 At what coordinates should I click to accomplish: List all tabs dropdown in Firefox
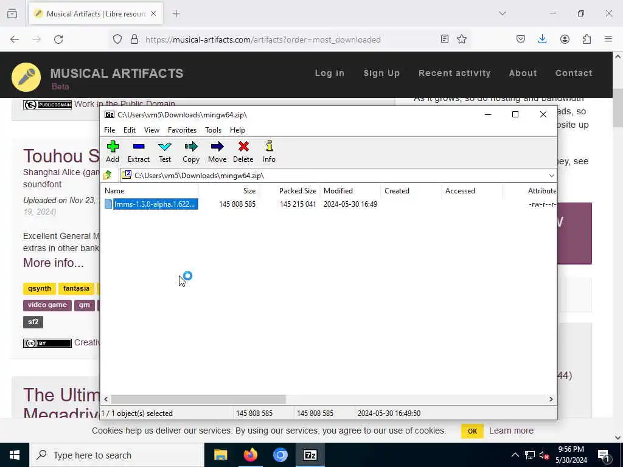[x=503, y=13]
